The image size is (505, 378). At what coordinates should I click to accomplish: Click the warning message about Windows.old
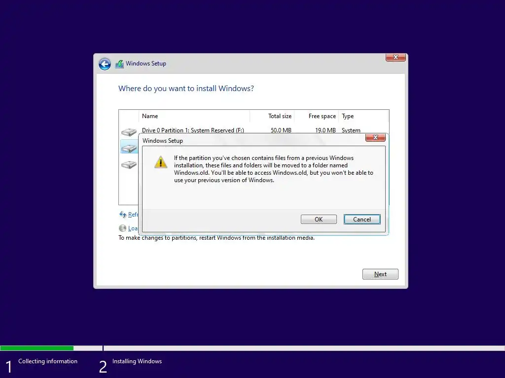(x=274, y=169)
